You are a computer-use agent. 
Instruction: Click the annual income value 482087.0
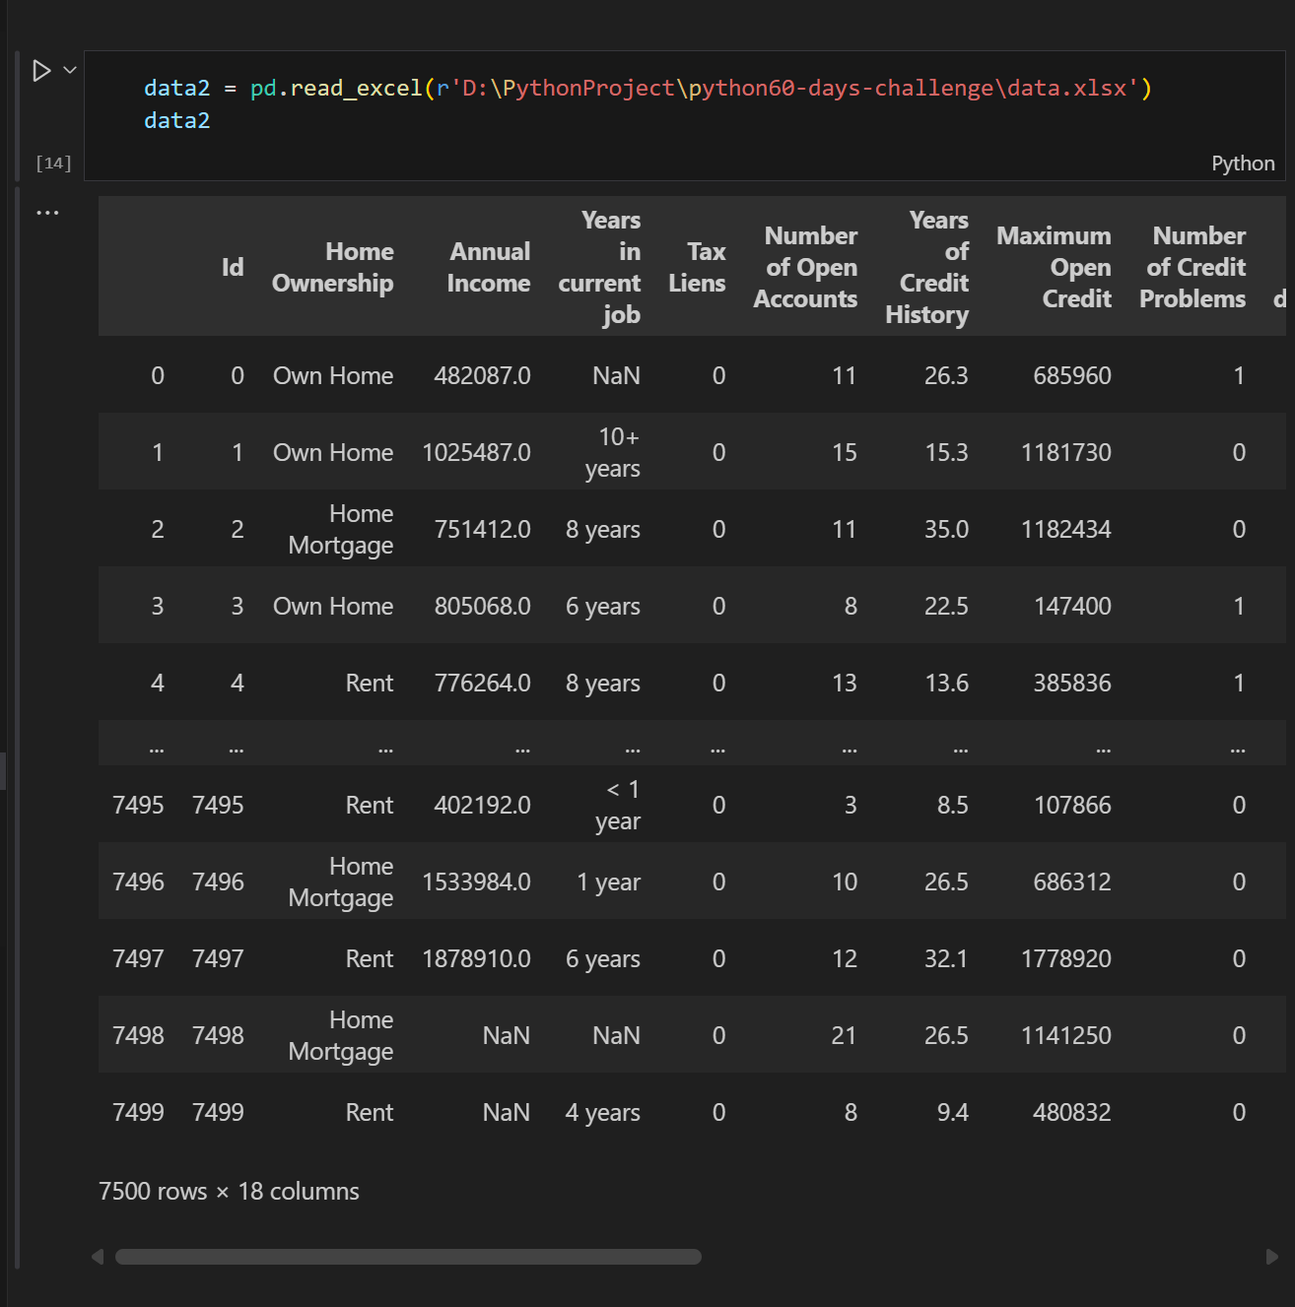coord(482,376)
